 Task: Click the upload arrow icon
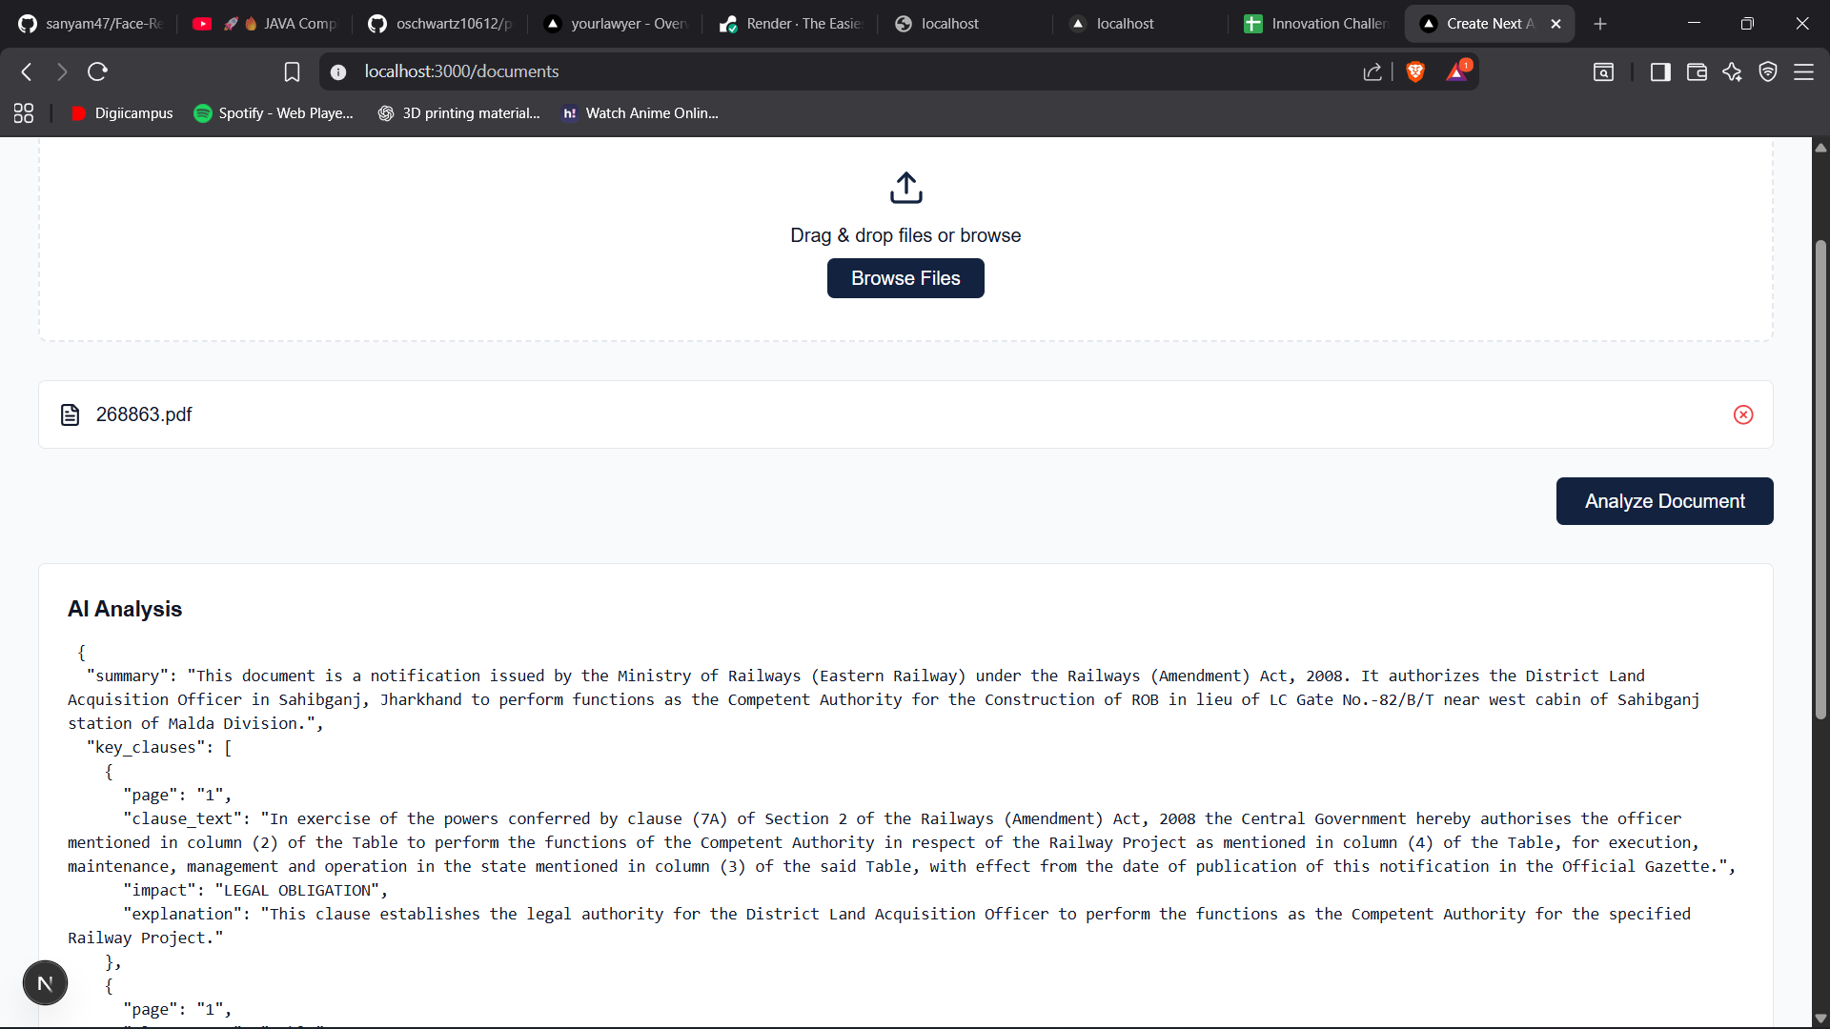905,188
